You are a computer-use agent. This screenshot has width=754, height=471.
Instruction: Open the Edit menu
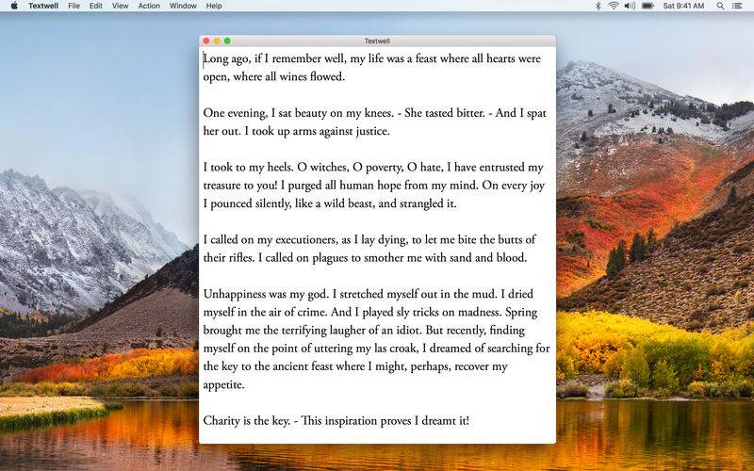click(96, 6)
